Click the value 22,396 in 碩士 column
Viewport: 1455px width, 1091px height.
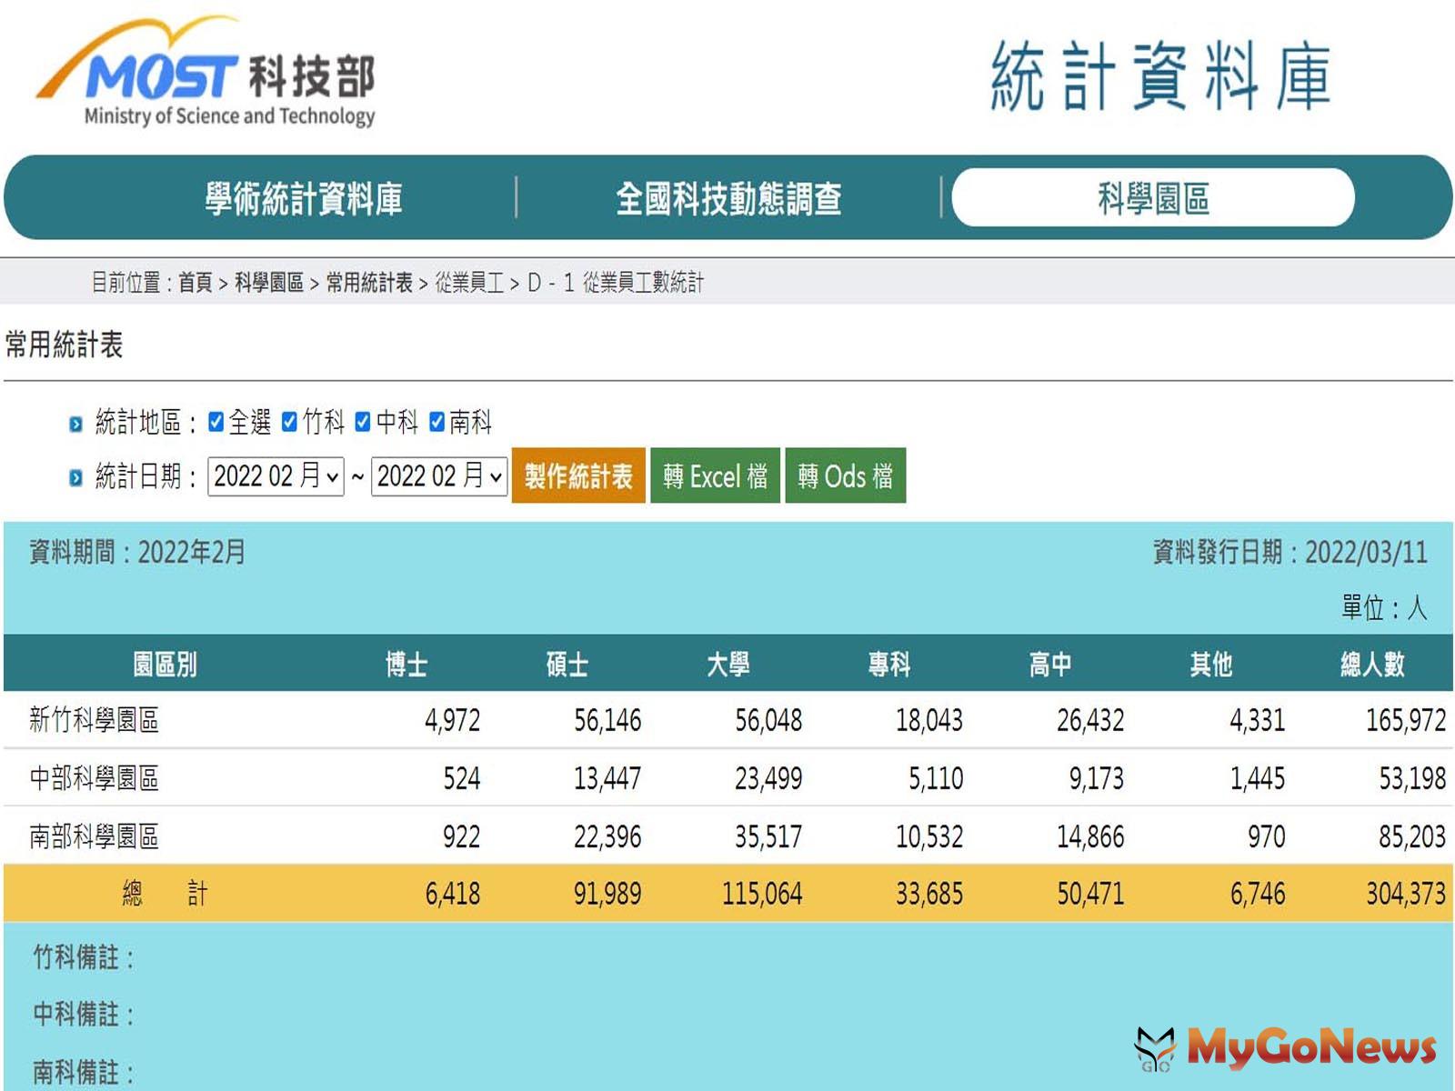pyautogui.click(x=607, y=837)
